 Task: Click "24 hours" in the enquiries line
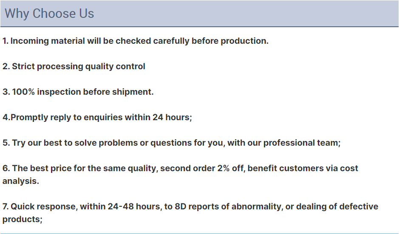pyautogui.click(x=171, y=118)
